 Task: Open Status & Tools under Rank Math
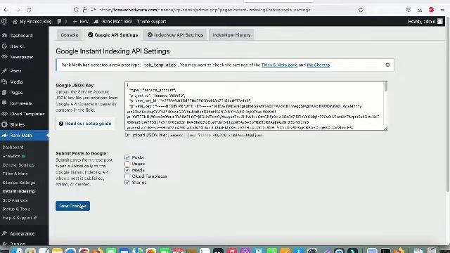coord(16,209)
